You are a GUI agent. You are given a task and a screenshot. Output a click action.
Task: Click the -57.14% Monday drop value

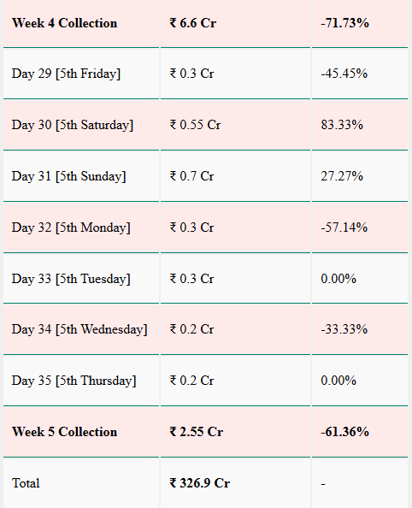point(344,227)
